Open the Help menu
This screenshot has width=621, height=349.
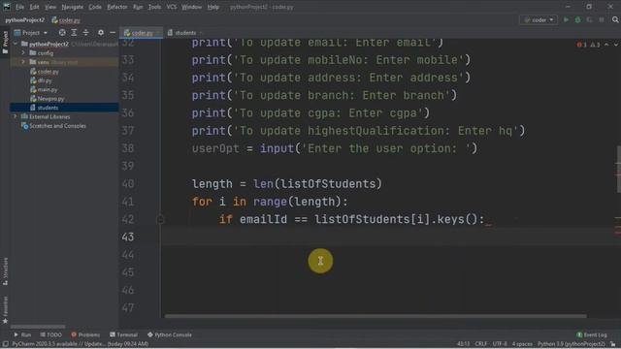[213, 7]
